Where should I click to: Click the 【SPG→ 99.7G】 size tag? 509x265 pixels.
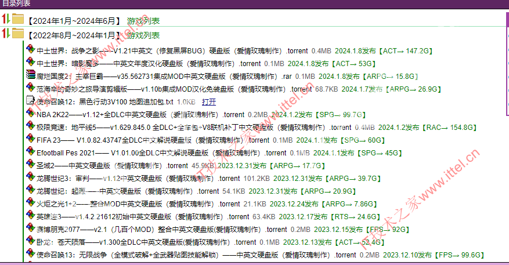[x=341, y=115]
